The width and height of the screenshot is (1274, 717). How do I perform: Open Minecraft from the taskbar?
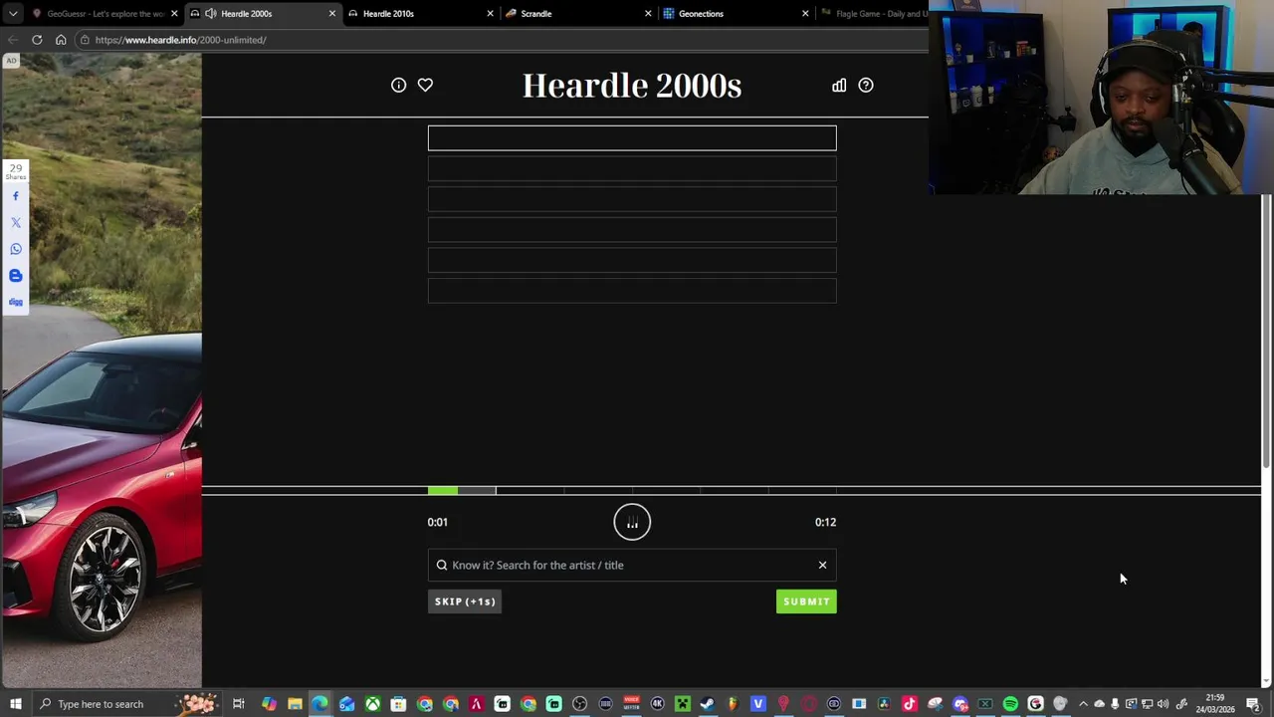click(x=683, y=704)
